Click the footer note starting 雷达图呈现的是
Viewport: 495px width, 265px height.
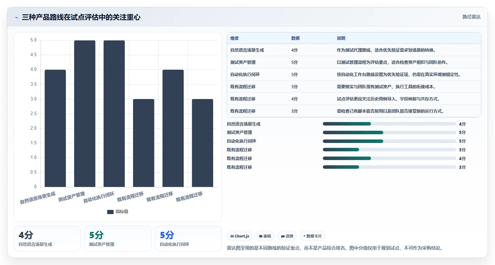(335, 248)
